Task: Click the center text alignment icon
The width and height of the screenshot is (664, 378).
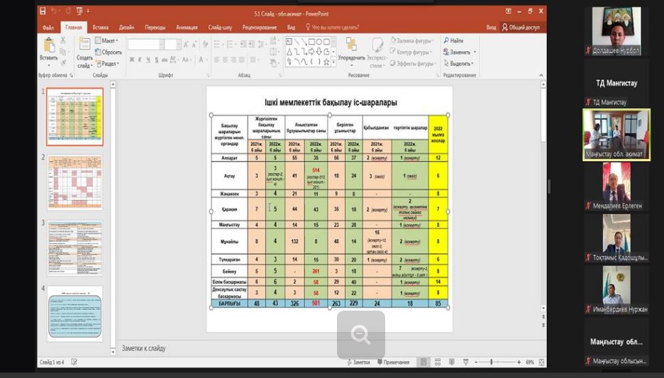Action: point(226,60)
